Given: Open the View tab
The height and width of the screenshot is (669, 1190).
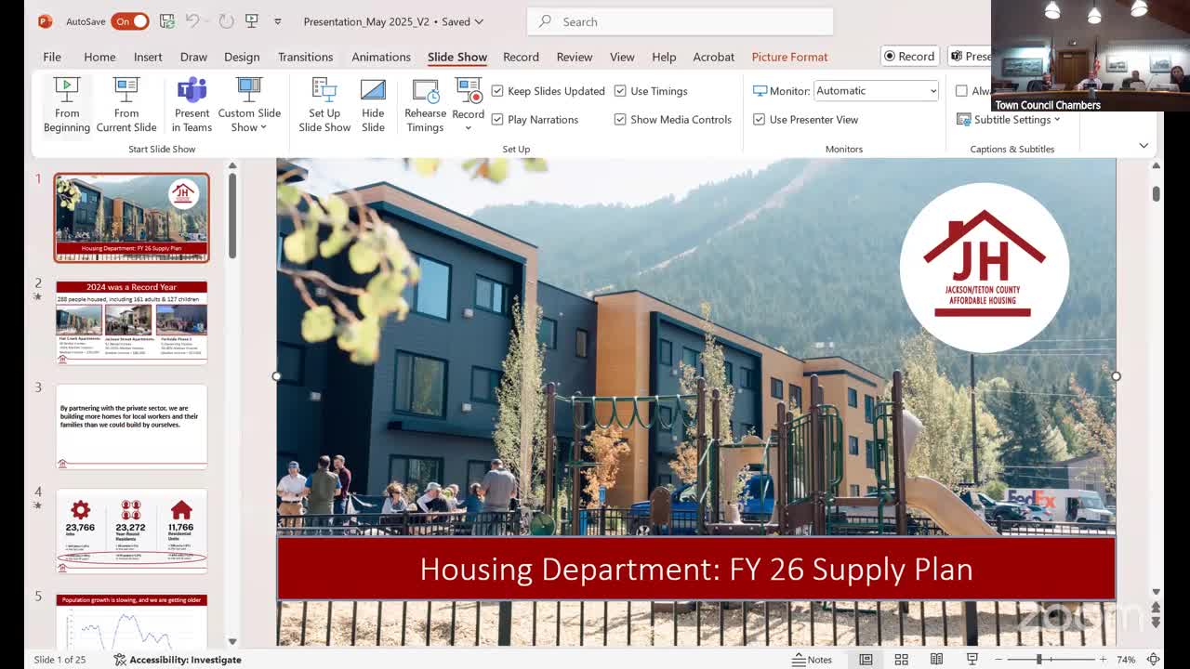Looking at the screenshot, I should [622, 57].
